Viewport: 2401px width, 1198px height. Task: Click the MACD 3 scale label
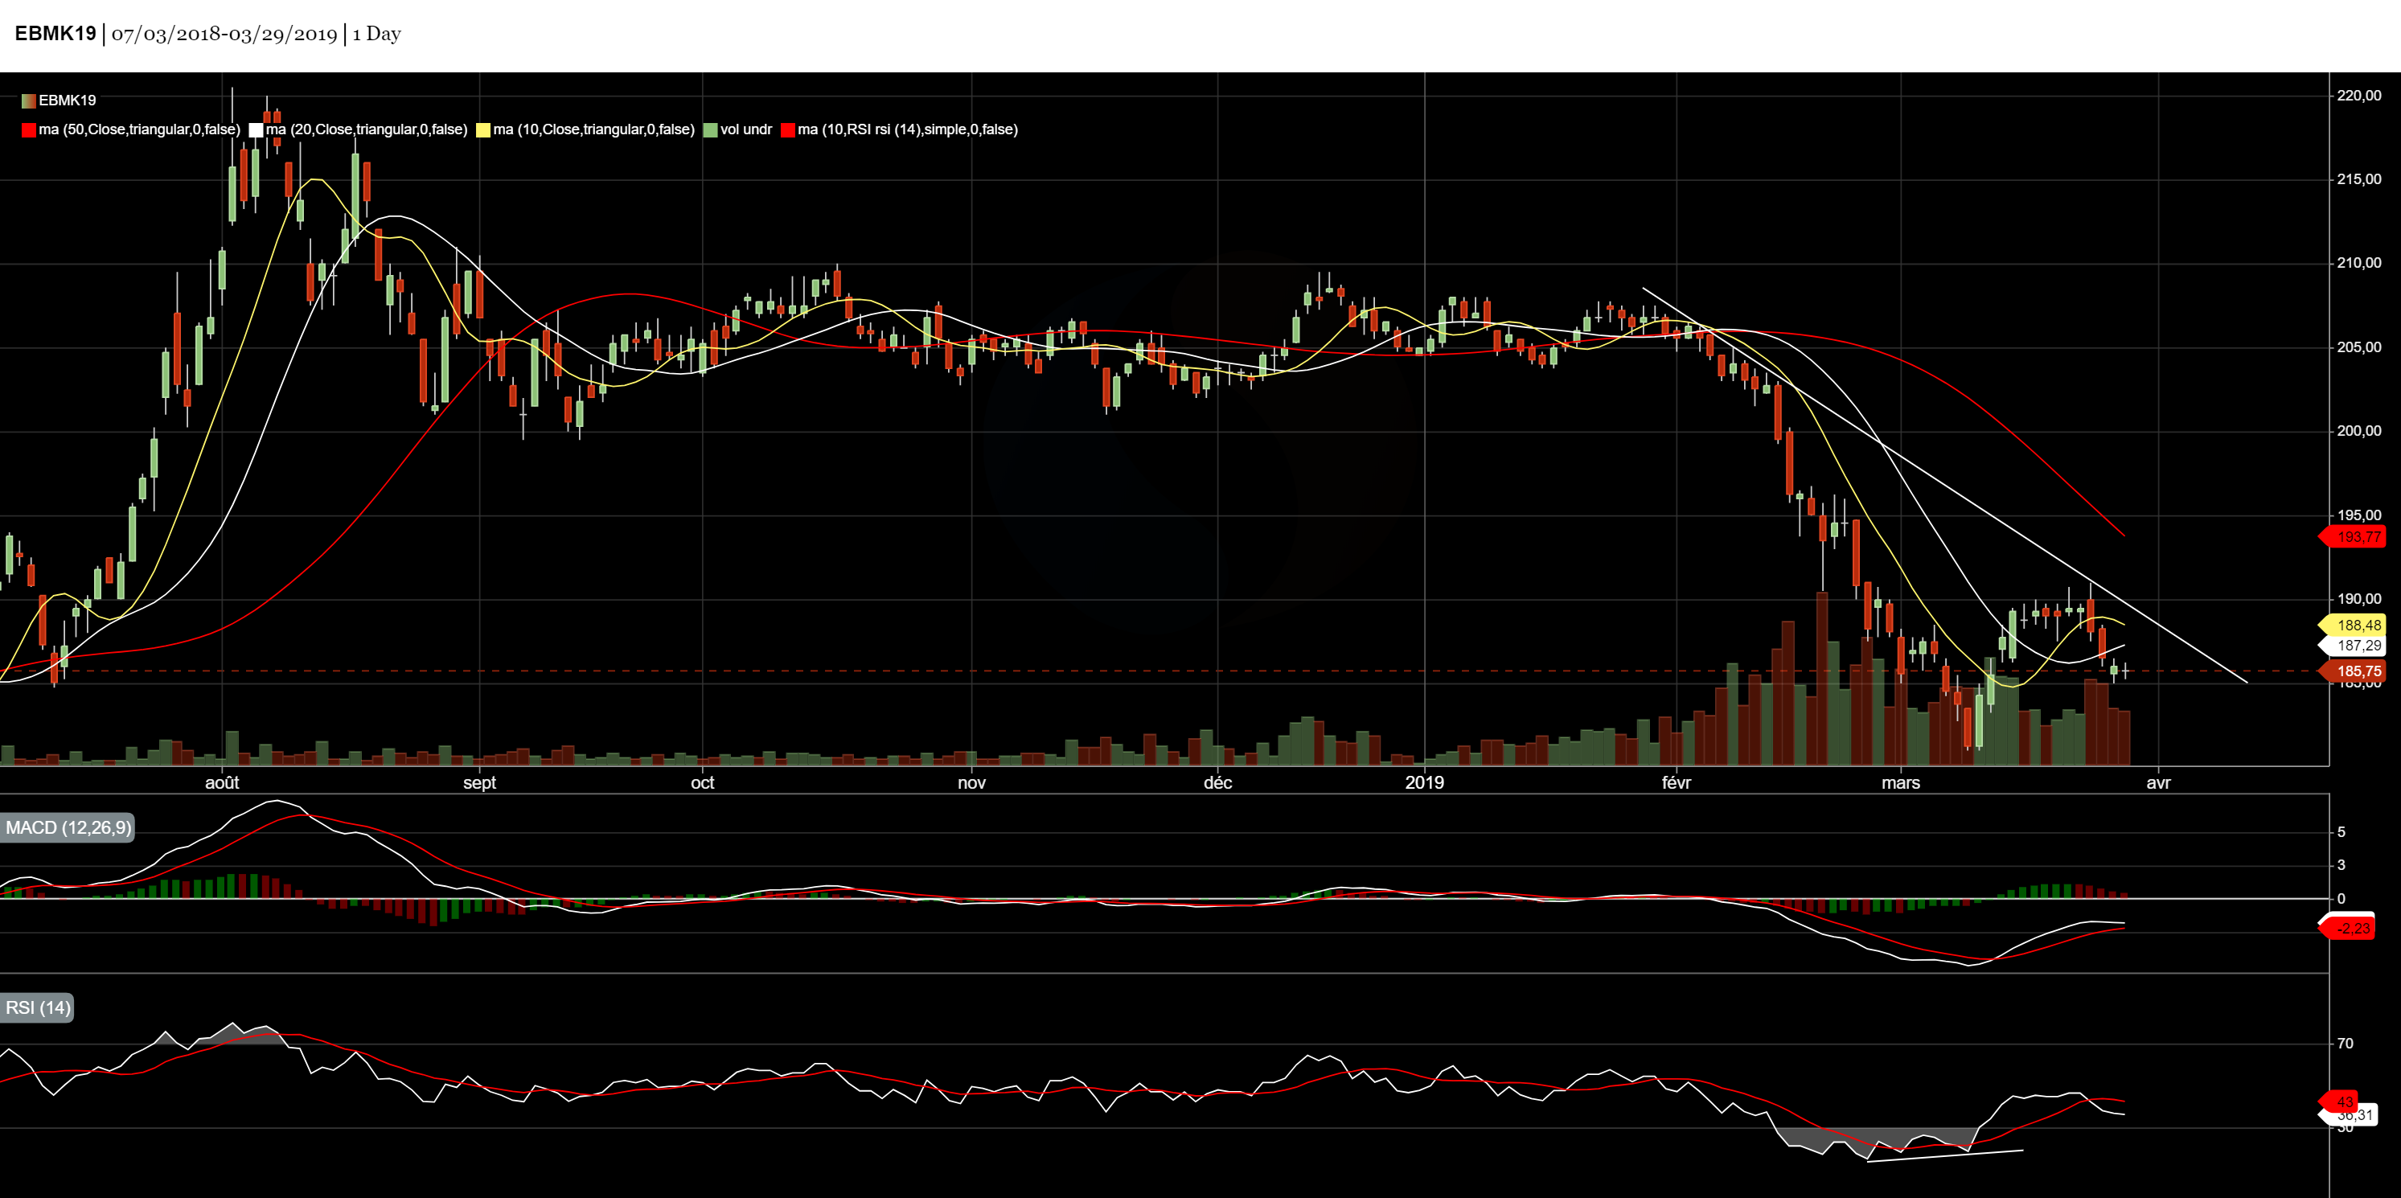pyautogui.click(x=2341, y=866)
